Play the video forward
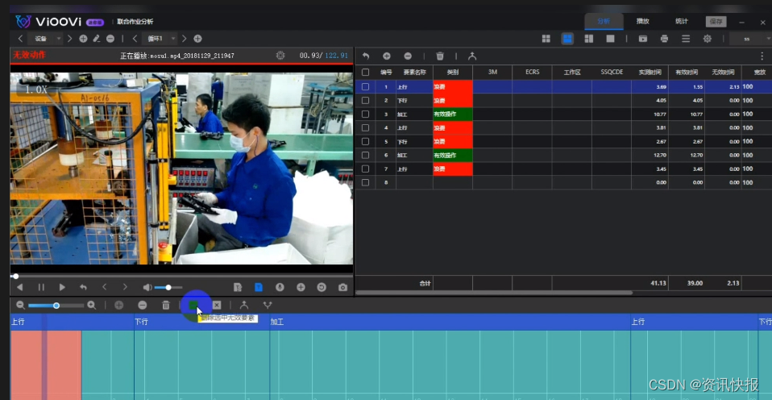Viewport: 772px width, 400px height. 62,287
